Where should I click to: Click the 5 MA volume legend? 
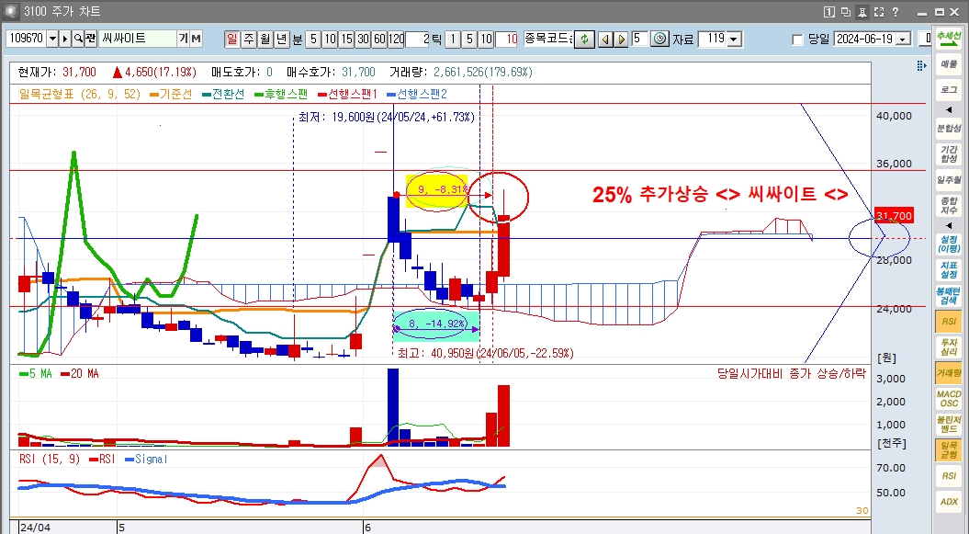click(36, 373)
